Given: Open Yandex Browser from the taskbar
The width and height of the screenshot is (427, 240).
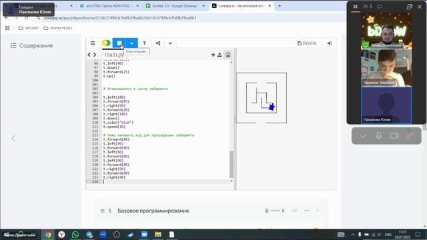Looking at the screenshot, I should [61, 234].
